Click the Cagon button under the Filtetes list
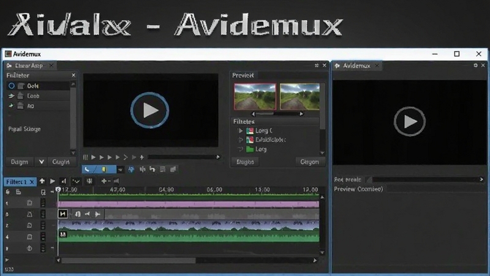490x276 pixels. pyautogui.click(x=309, y=162)
